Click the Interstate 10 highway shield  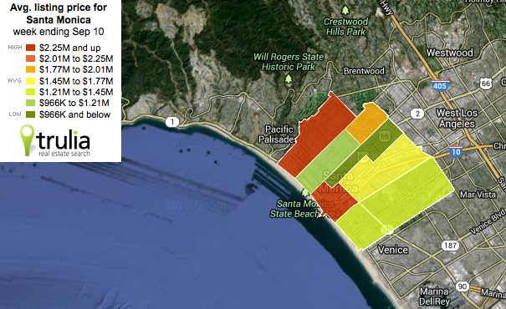click(456, 151)
